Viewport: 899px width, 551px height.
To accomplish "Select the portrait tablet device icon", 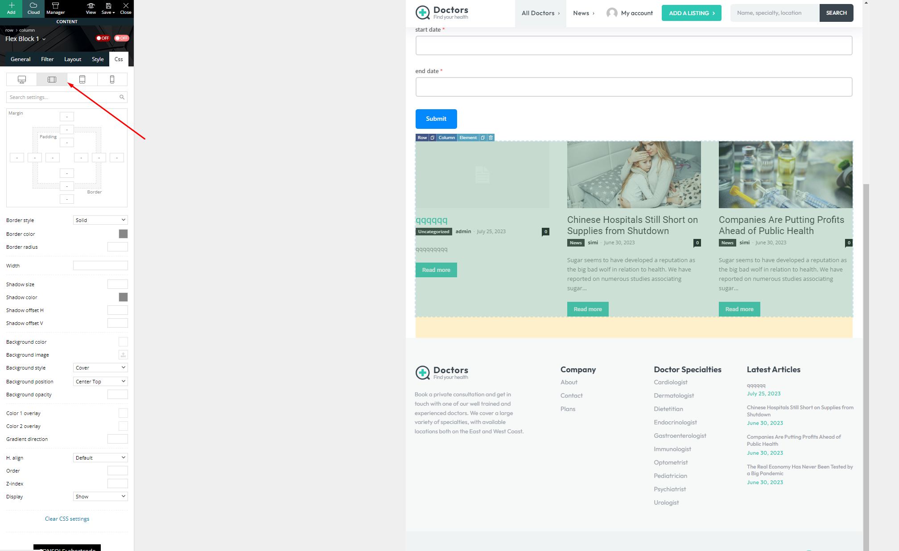I will [x=82, y=79].
